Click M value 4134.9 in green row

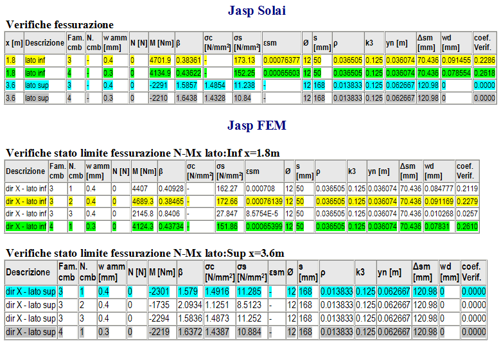[x=160, y=73]
